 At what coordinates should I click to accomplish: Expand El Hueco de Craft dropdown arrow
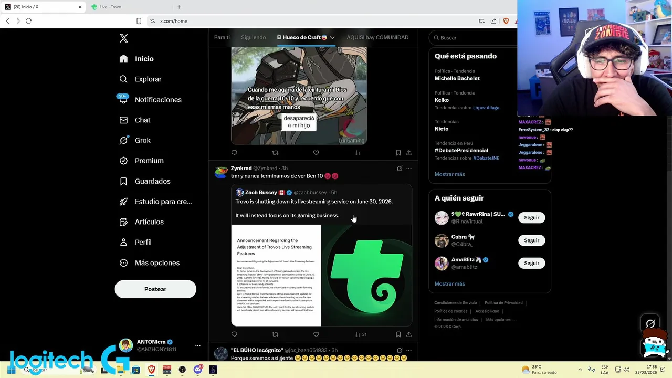332,38
